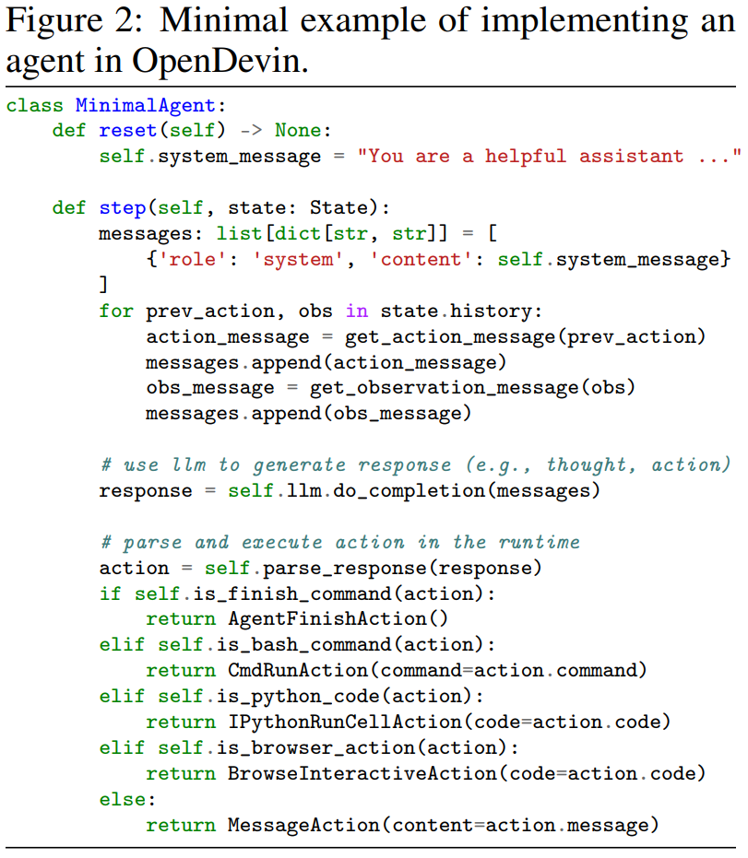
Task: Click the 'class' keyword
Action: pyautogui.click(x=34, y=105)
